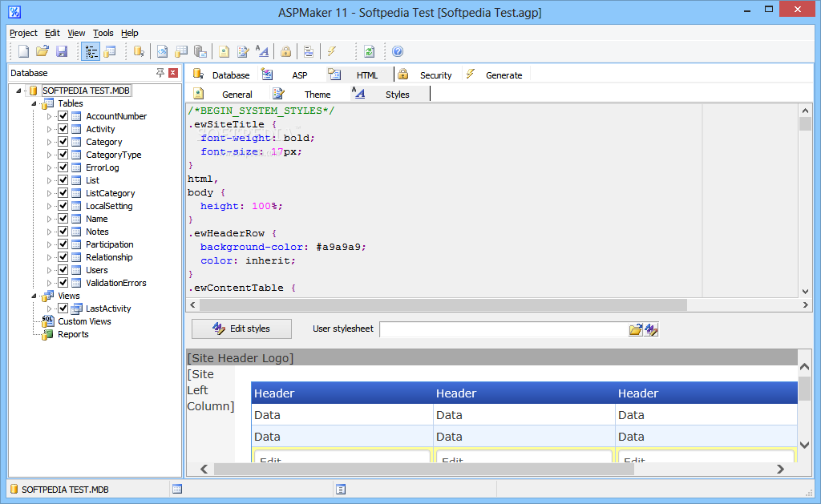821x504 pixels.
Task: Click the styles letter A toolbar icon
Action: coord(262,51)
